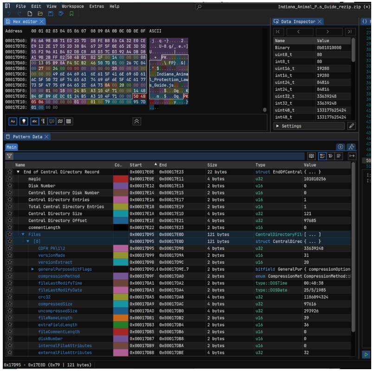This screenshot has width=374, height=371.
Task: Click the open file folder icon
Action: (x=41, y=14)
